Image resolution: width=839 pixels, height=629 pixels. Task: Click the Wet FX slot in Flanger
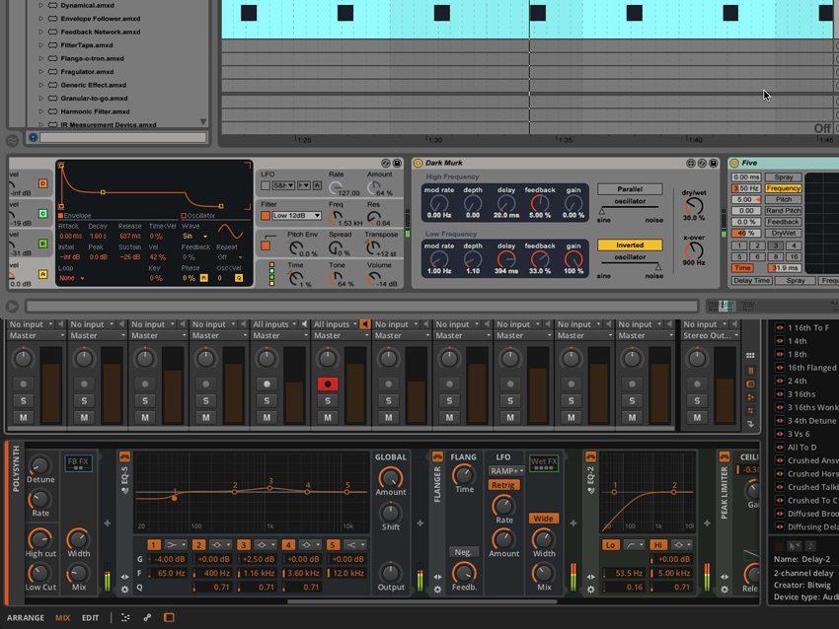click(544, 463)
